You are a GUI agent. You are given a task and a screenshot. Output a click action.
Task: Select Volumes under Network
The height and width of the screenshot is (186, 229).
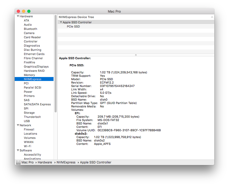(30, 138)
